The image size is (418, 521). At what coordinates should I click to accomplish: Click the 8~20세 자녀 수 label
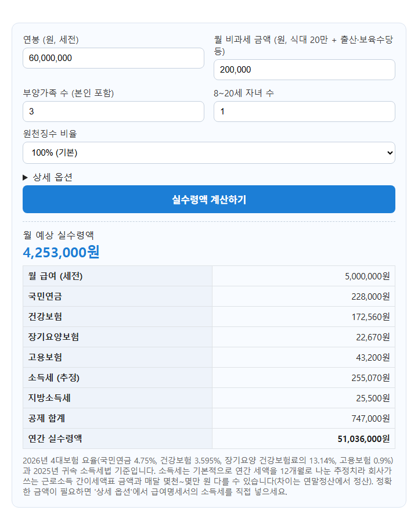tap(244, 93)
